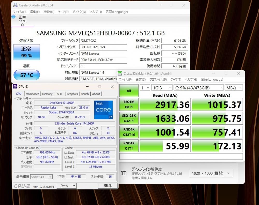This screenshot has width=259, height=205.
Task: Open the test count dropdown showing 1
Action: click(x=145, y=88)
